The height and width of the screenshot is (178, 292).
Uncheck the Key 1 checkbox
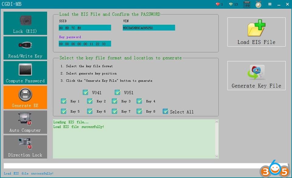64,101
